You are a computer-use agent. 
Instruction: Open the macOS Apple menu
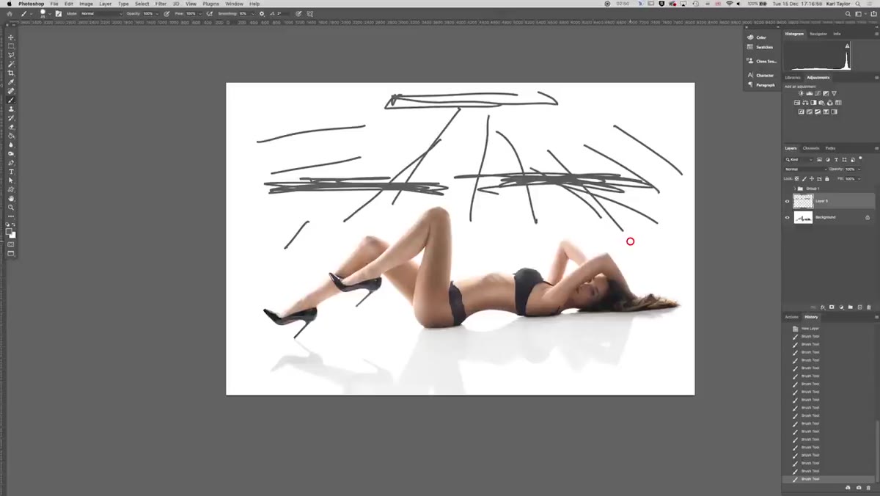click(x=9, y=4)
